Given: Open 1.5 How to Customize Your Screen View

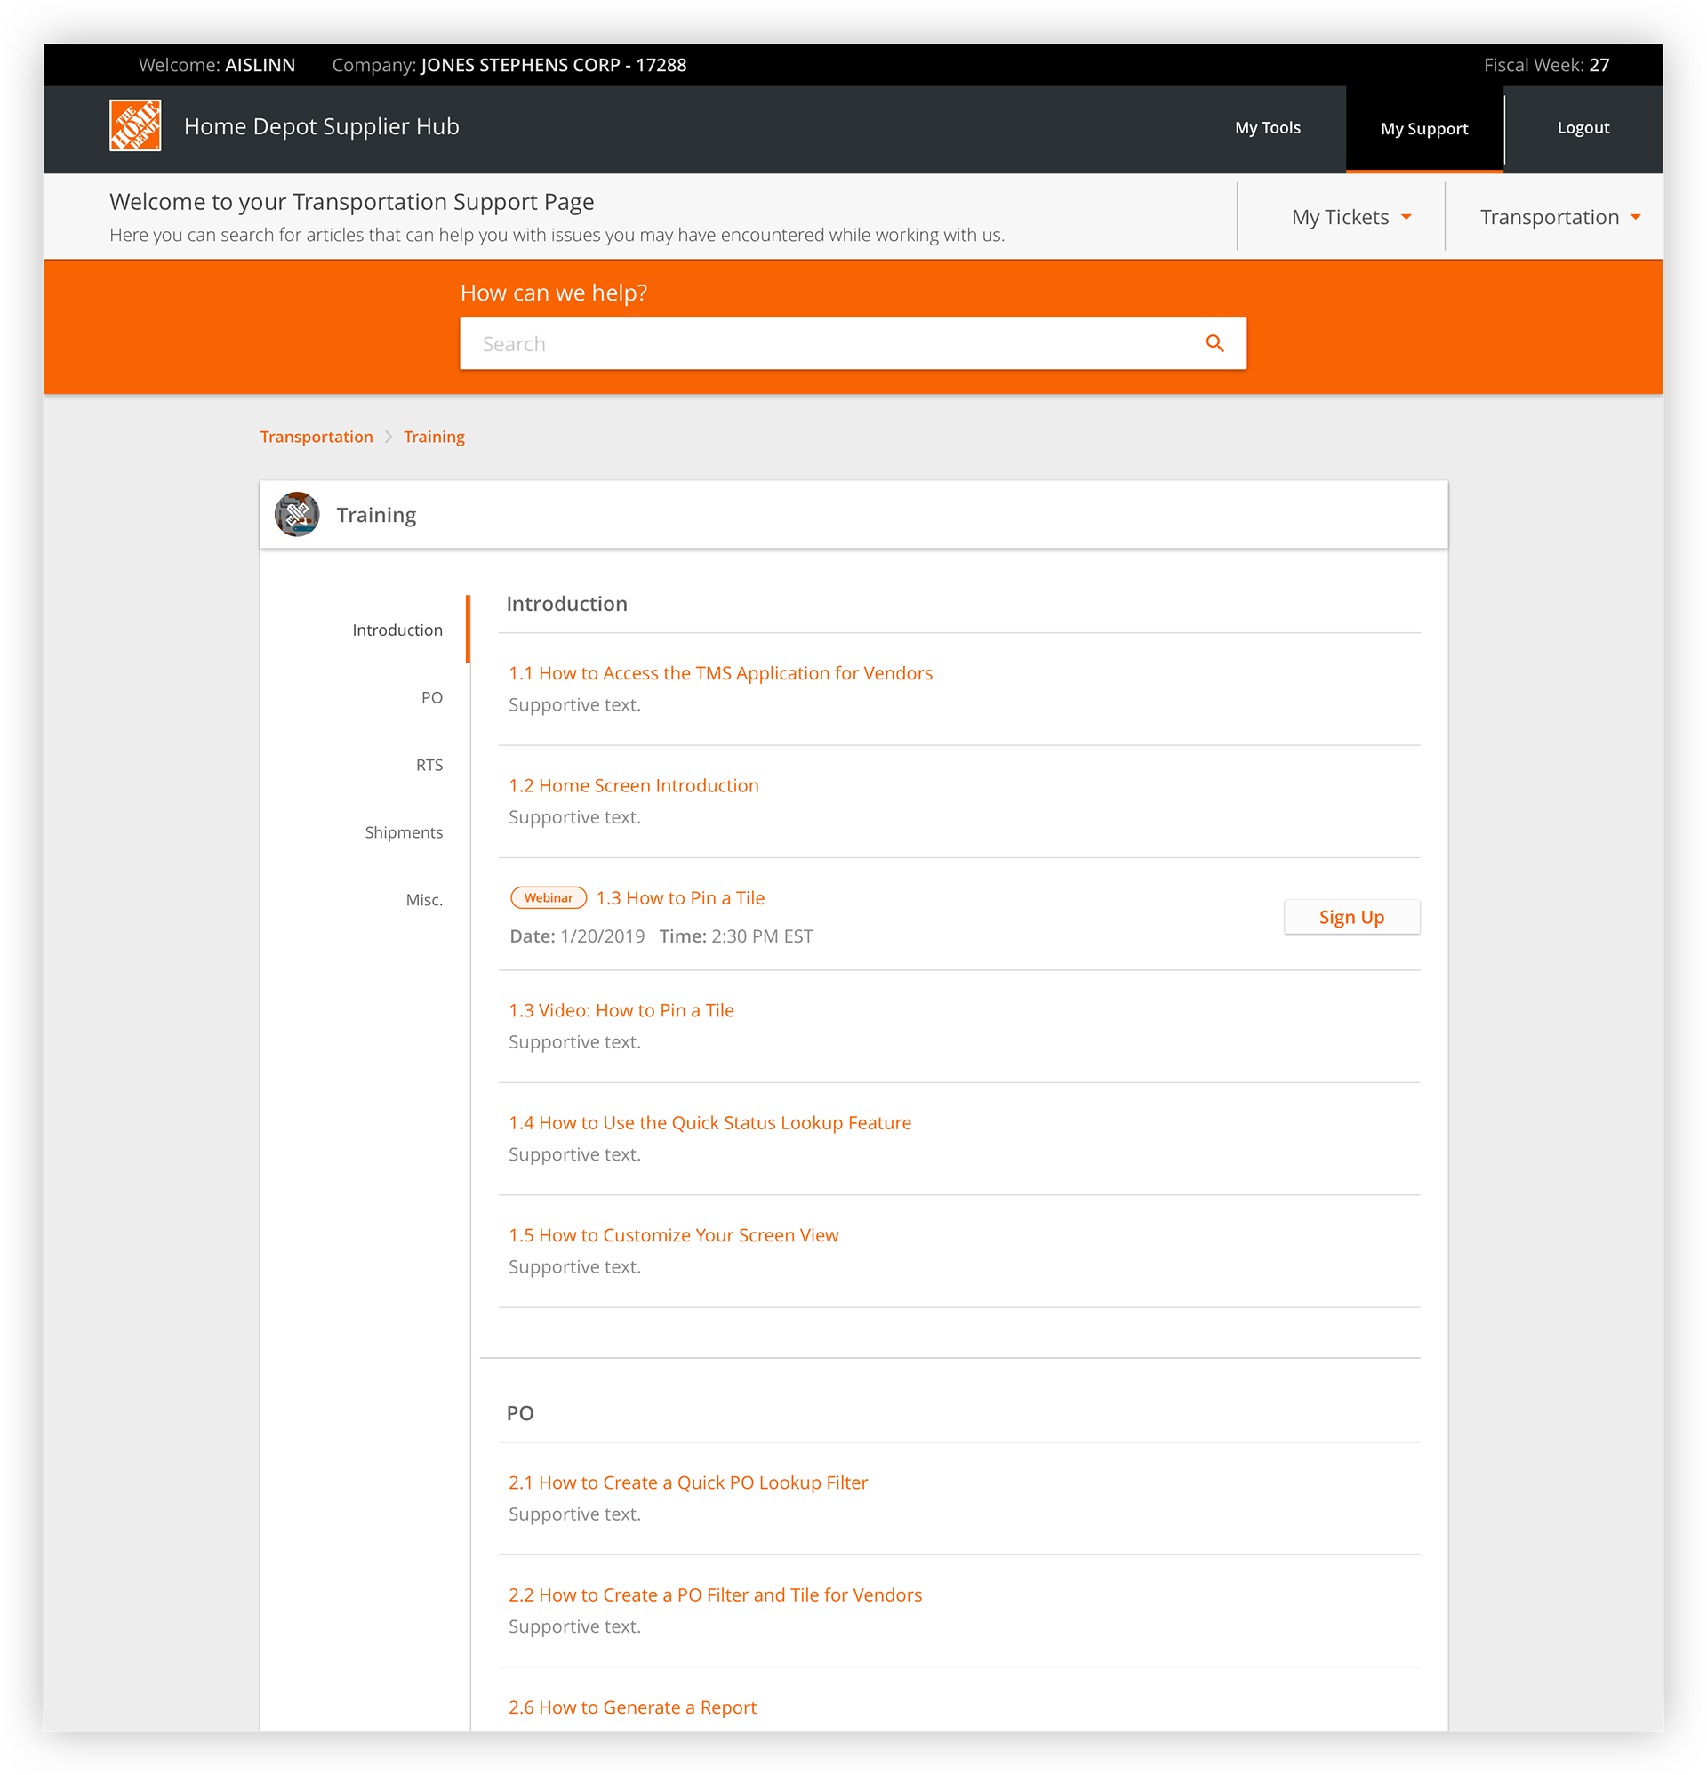Looking at the screenshot, I should click(673, 1235).
